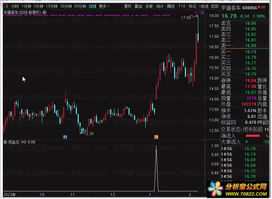Click the R500 badge

click(x=261, y=7)
